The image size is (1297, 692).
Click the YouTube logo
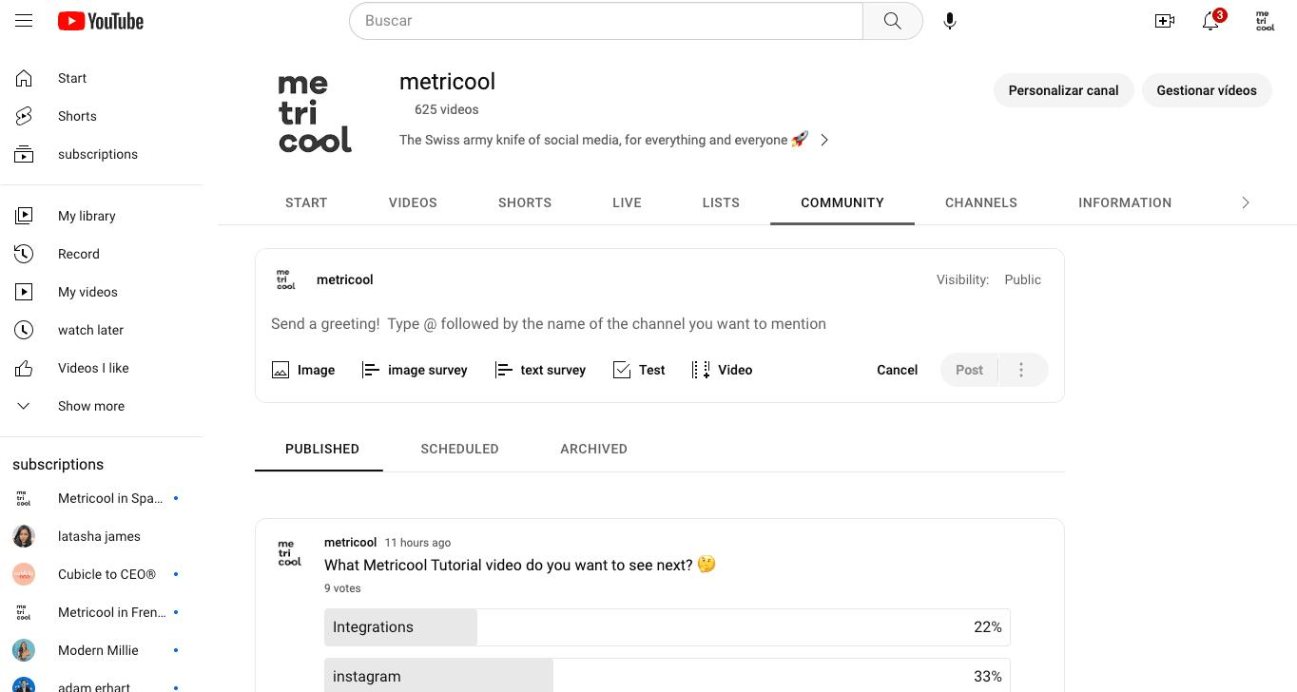(101, 21)
